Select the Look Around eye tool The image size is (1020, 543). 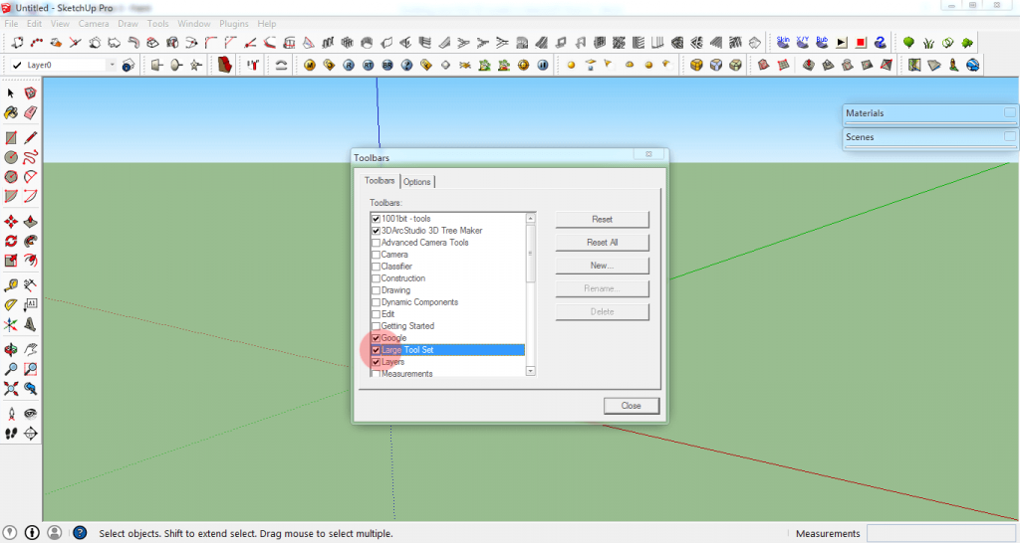pos(30,414)
